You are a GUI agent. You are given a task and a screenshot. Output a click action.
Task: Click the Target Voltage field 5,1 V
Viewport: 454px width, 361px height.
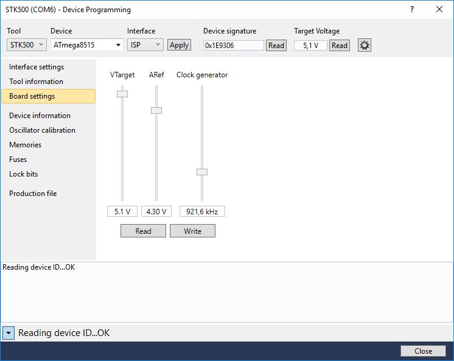310,45
